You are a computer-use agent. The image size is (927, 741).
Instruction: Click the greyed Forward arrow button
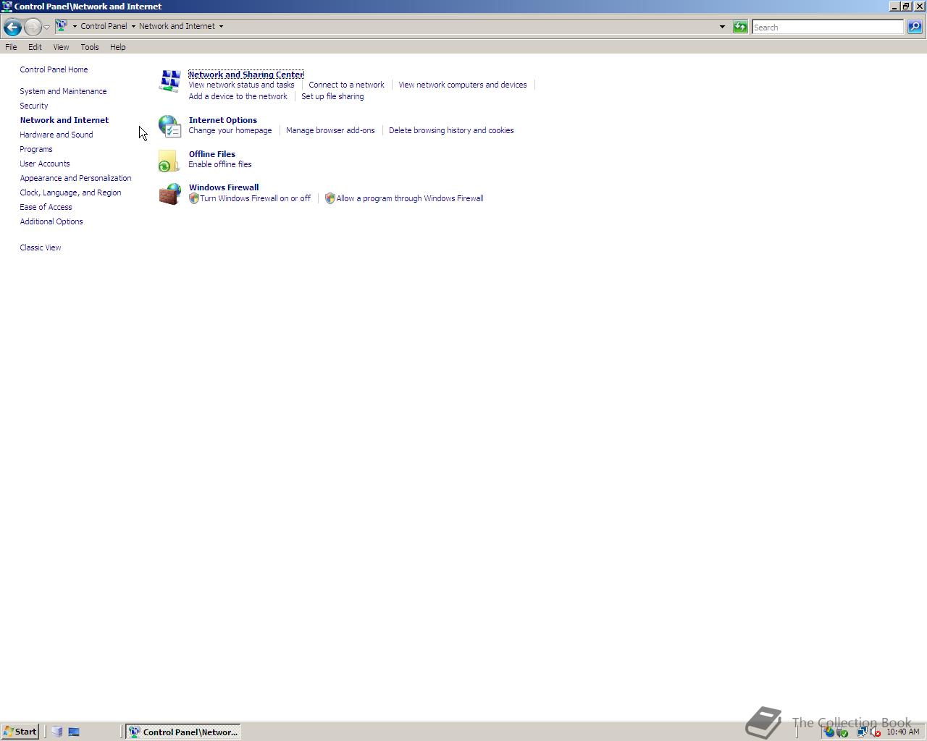[x=33, y=27]
